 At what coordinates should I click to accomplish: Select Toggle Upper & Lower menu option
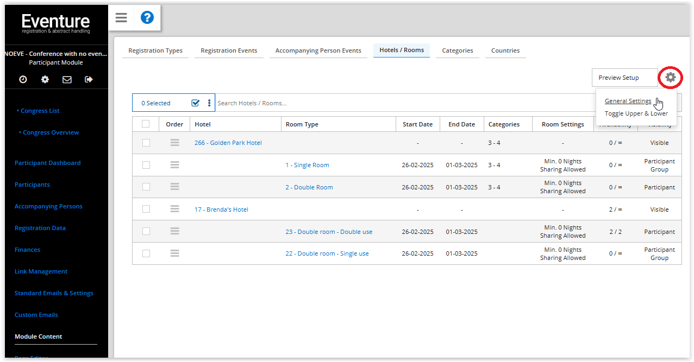click(x=636, y=113)
